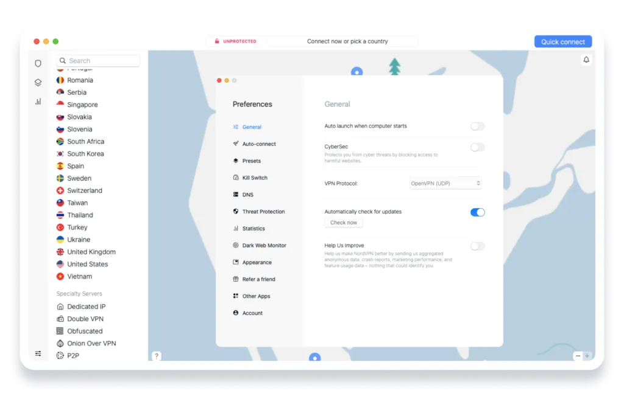The image size is (624, 396).
Task: Open Threat Protection preferences
Action: tap(263, 211)
